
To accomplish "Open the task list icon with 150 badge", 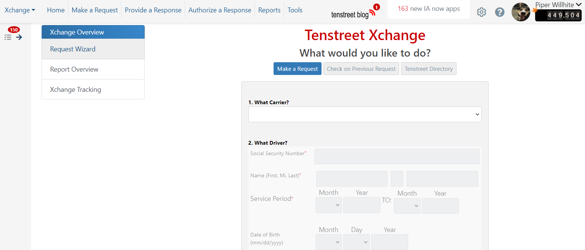I will 7,37.
